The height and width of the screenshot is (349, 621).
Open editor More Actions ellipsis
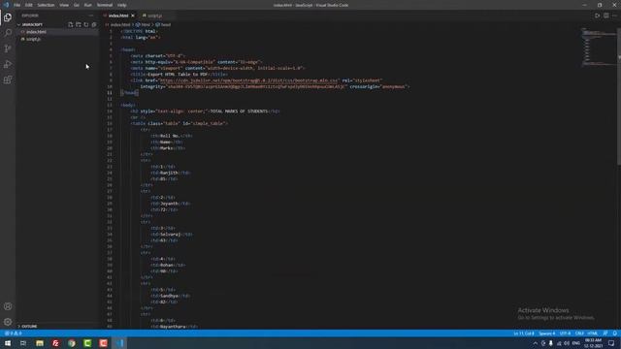click(x=614, y=16)
